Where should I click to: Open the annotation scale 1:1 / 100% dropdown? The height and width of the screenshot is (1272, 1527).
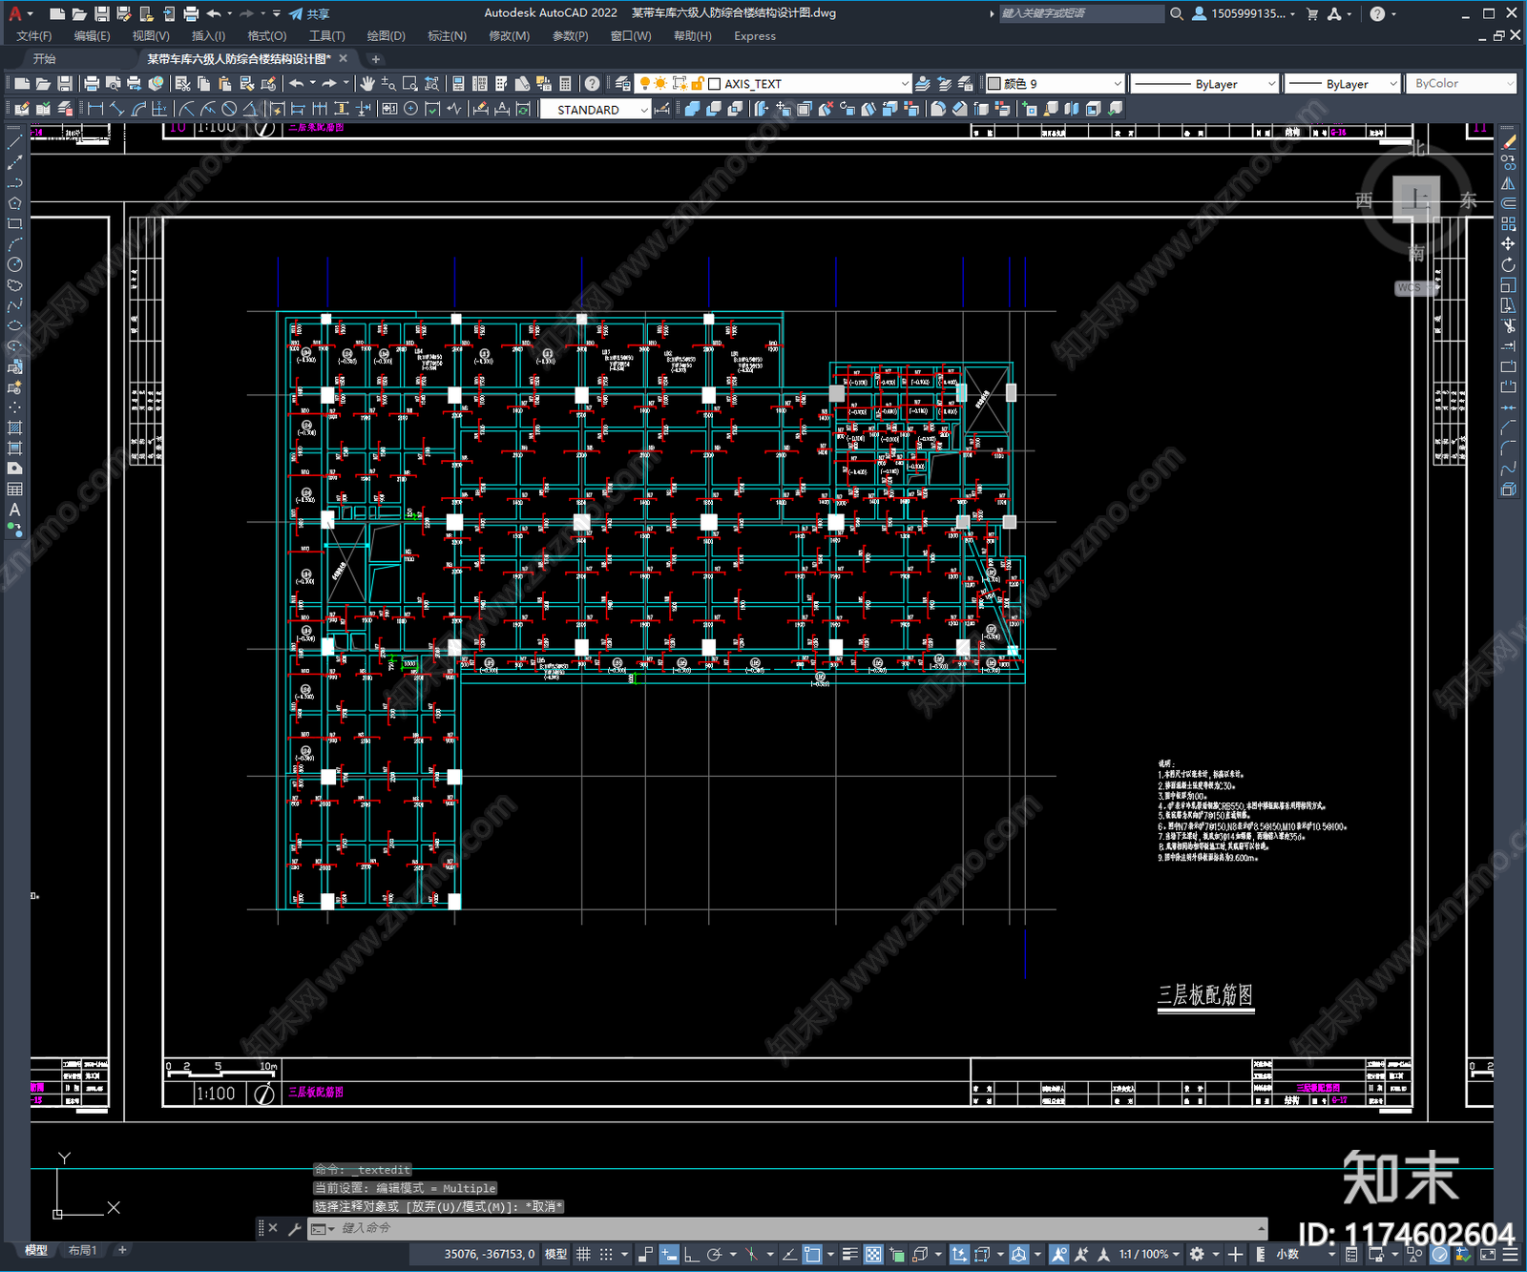(1150, 1254)
